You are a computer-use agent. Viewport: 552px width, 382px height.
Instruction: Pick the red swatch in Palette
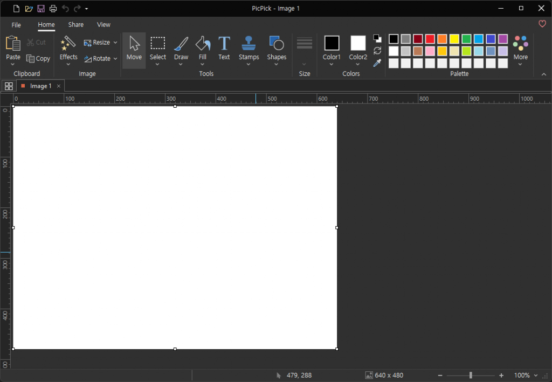pos(430,39)
